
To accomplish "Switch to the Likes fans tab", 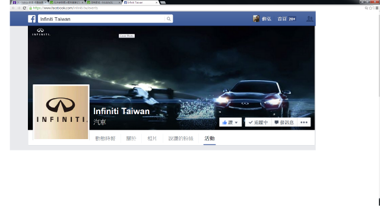I will click(x=180, y=139).
